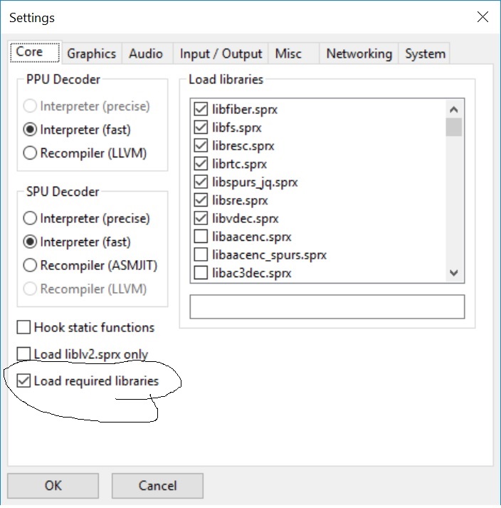Choose SPU Interpreter (precise) radio button
This screenshot has height=508, width=501.
pos(31,219)
